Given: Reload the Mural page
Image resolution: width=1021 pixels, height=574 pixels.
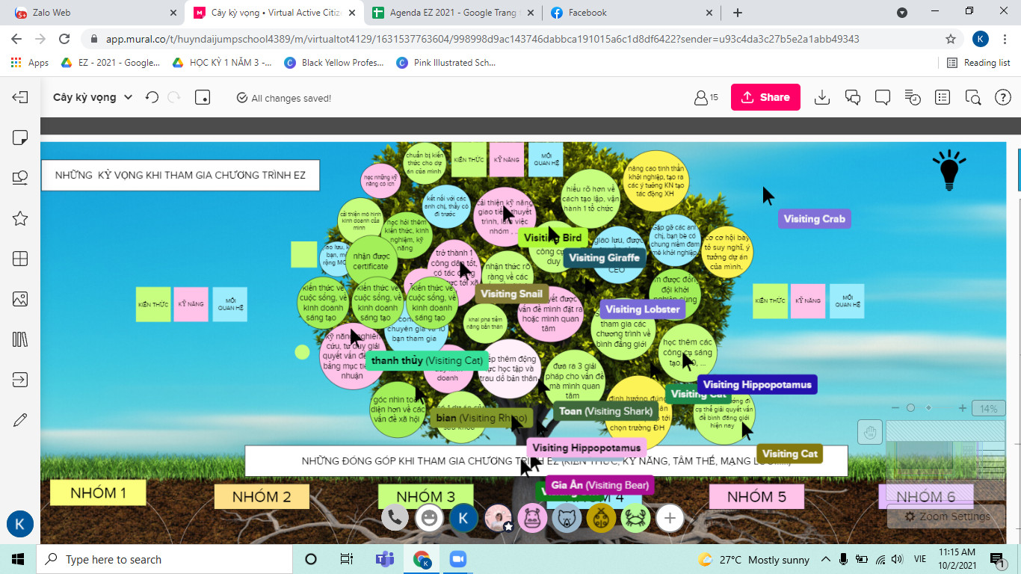Looking at the screenshot, I should 64,39.
